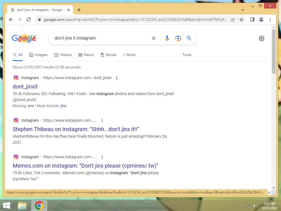Open the Windows Start menu
Viewport: 281px width, 211px height.
(x=7, y=206)
